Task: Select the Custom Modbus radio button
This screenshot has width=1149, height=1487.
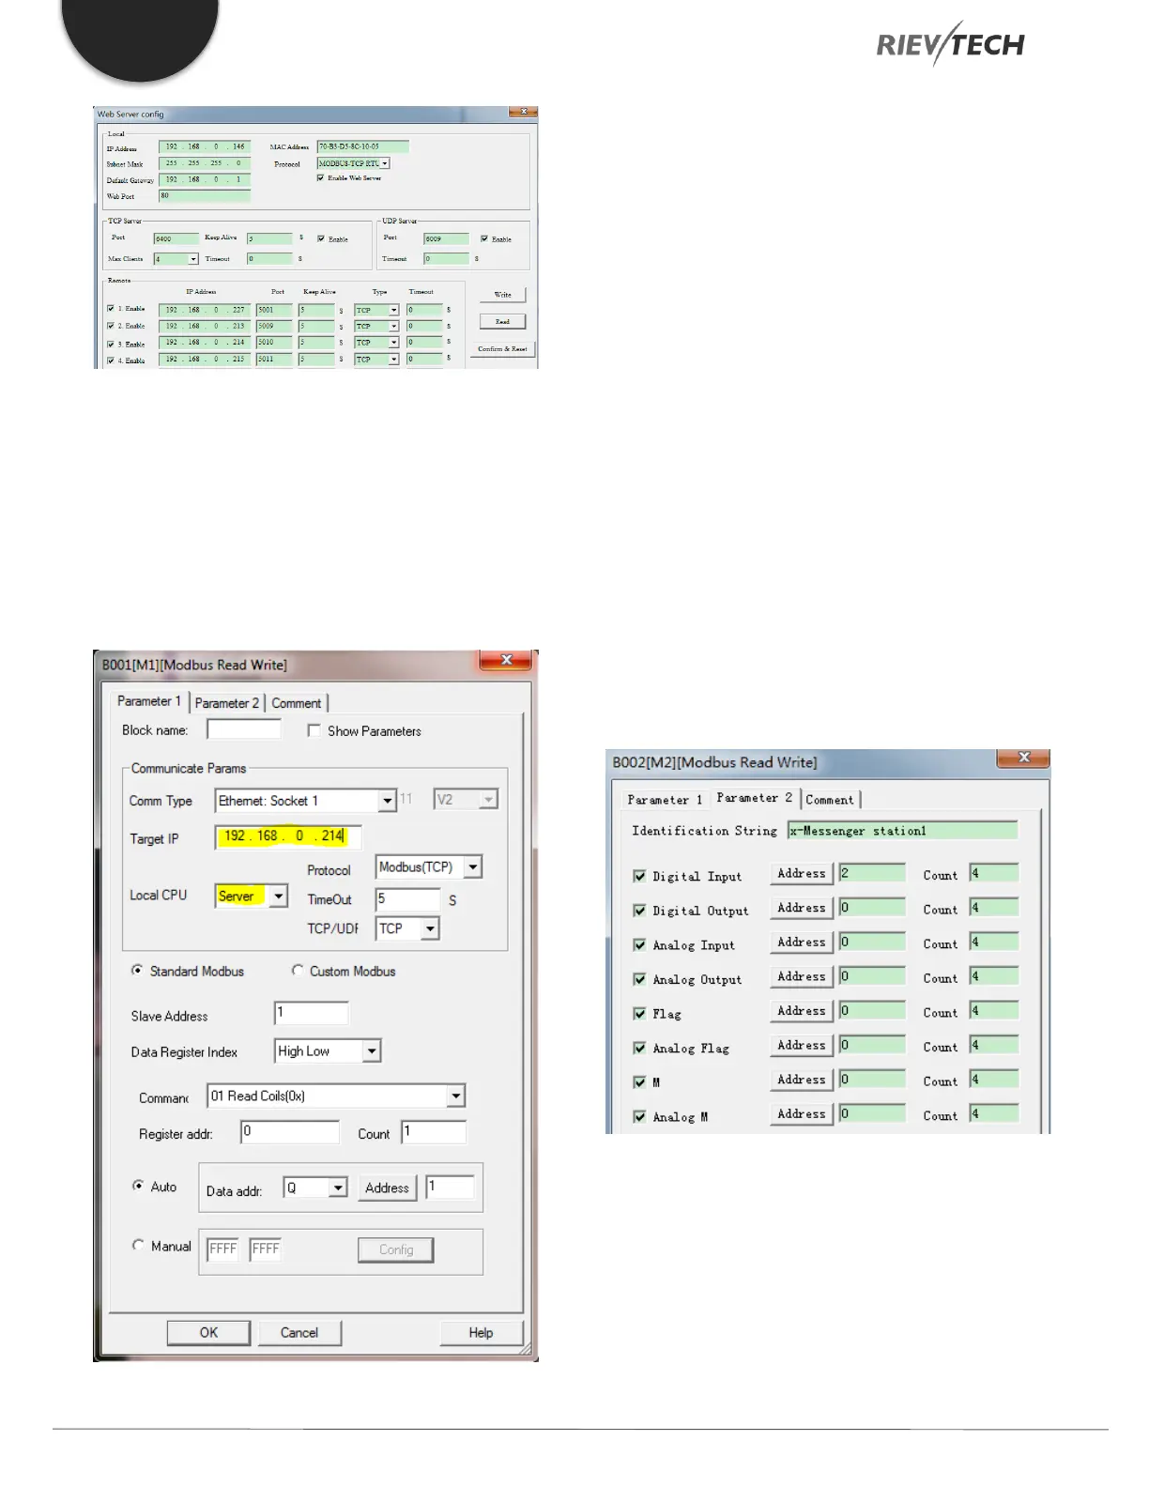Action: tap(298, 971)
